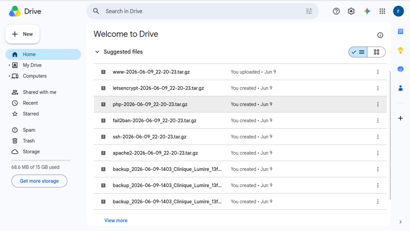Click the Welcome to Drive heading
The height and width of the screenshot is (231, 410).
pyautogui.click(x=126, y=34)
